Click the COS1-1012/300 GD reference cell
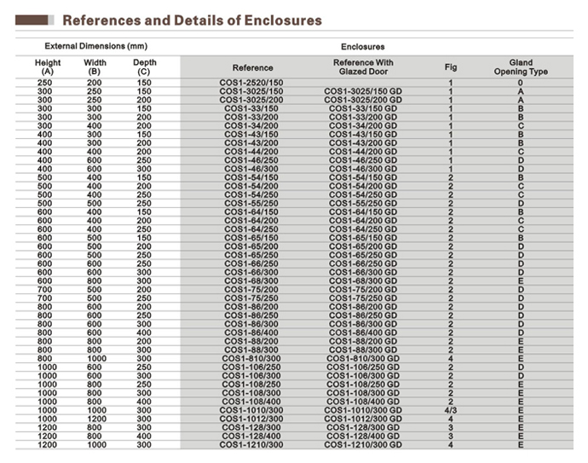Screen dimensions: 588x463 (364, 419)
